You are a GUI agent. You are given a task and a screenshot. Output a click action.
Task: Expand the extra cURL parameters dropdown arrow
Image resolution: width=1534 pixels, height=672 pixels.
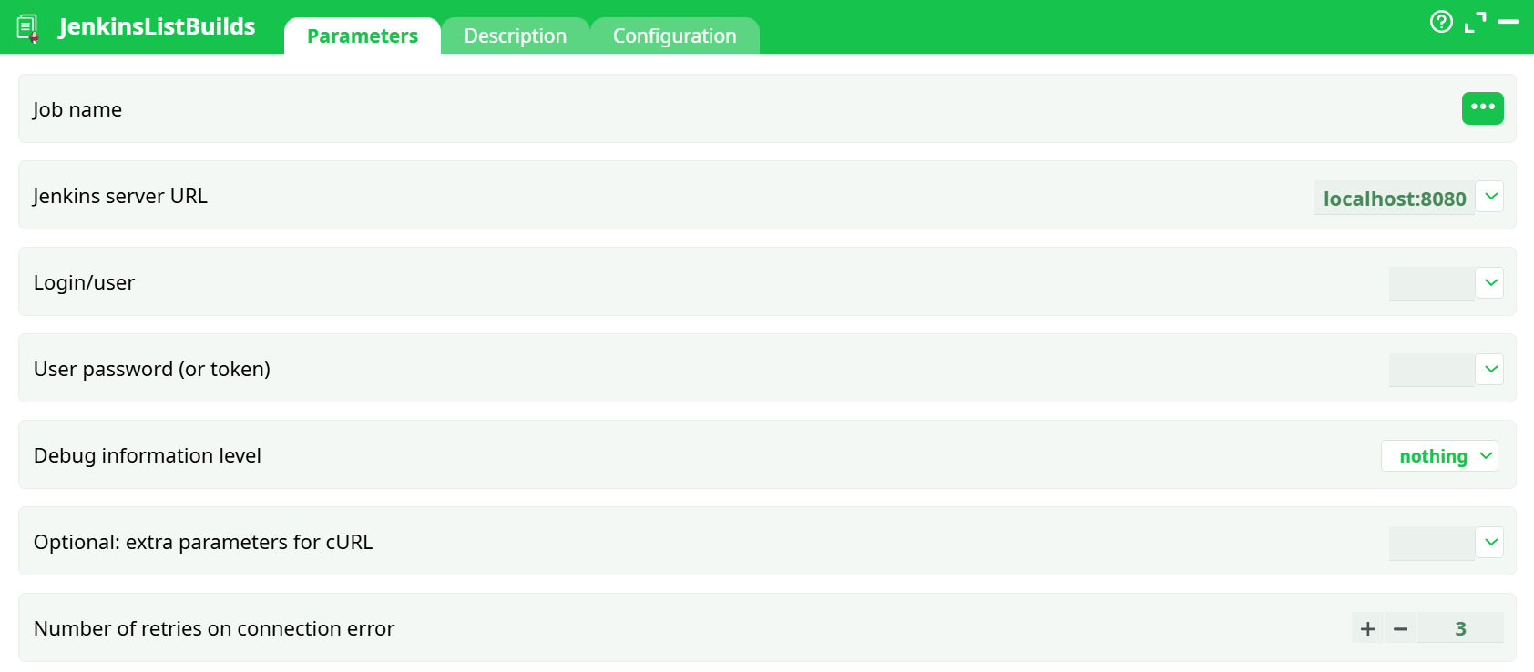pyautogui.click(x=1490, y=543)
